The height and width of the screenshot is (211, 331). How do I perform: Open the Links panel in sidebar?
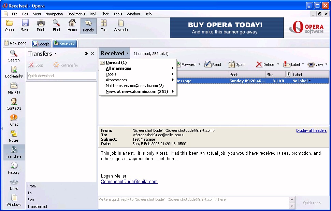tap(14, 184)
